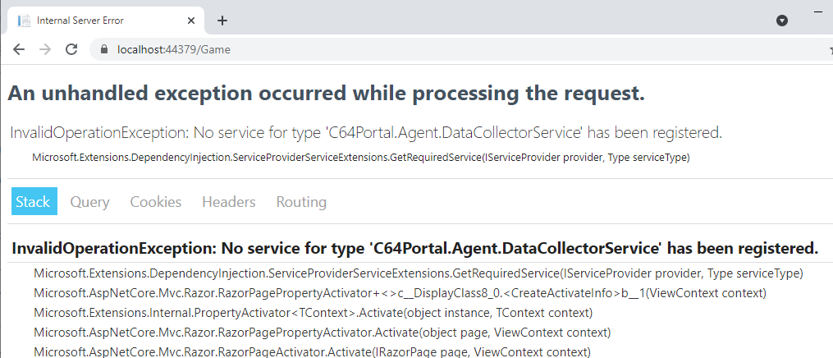Click the forward navigation arrow
Viewport: 833px width, 358px height.
pyautogui.click(x=45, y=49)
